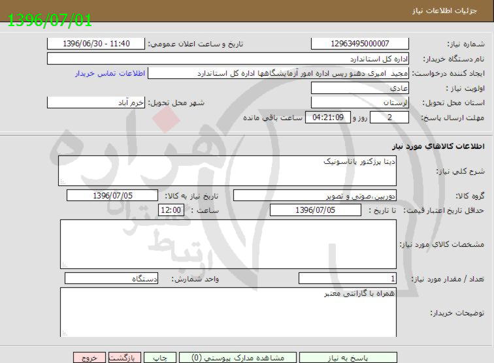Click the شهر محل تحویل field خرم آباد
Screen dimensions: 494x363
pos(96,103)
